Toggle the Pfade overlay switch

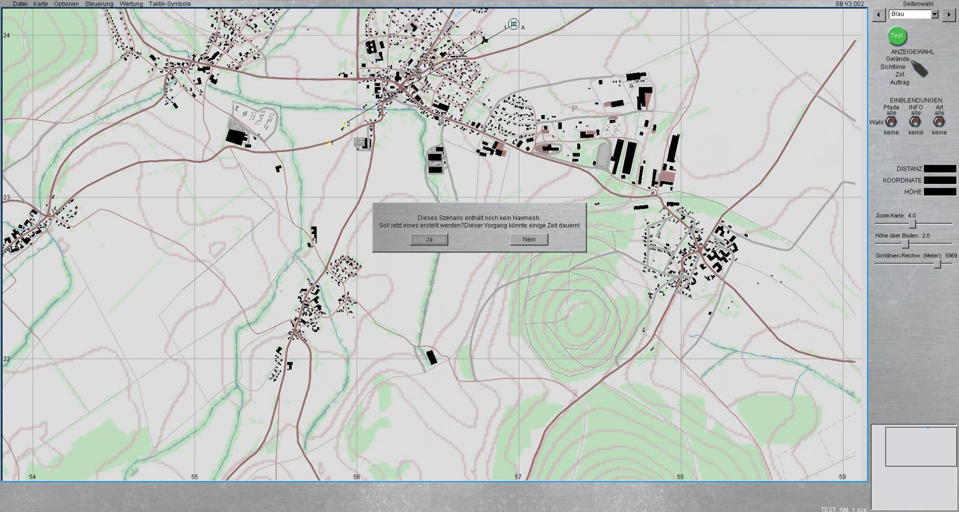(891, 122)
